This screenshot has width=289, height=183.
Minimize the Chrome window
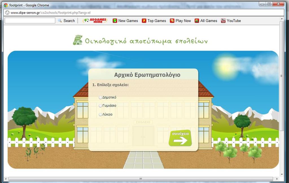[262, 4]
